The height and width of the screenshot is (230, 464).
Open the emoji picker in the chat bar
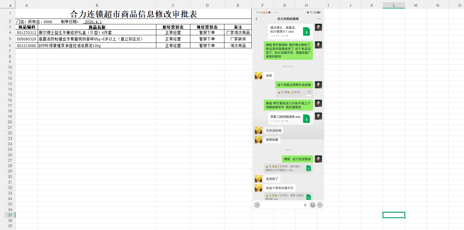point(313,205)
